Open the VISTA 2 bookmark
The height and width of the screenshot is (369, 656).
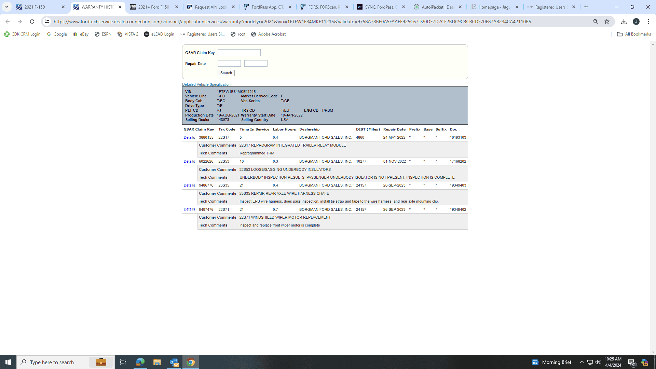[128, 34]
